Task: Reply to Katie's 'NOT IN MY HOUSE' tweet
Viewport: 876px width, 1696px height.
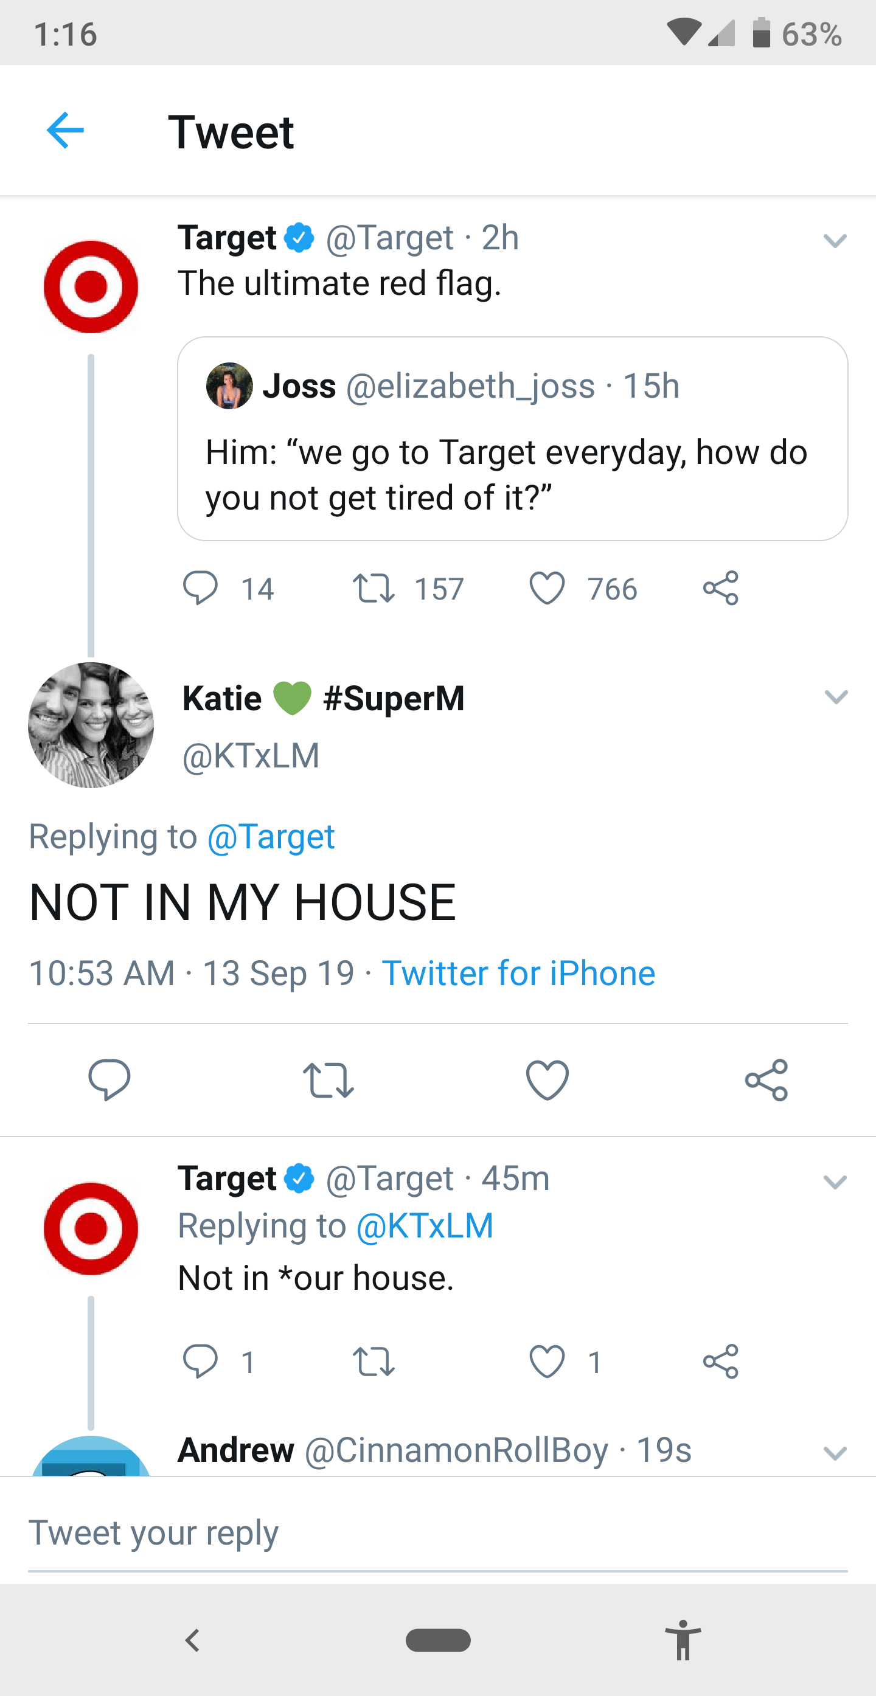Action: pyautogui.click(x=109, y=1080)
